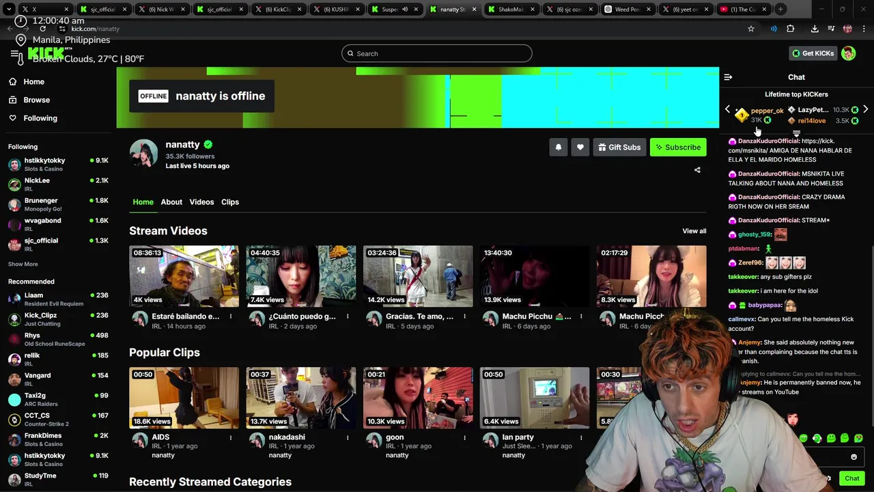Open the browser extensions puzzle icon
The image size is (874, 492).
coord(790,29)
